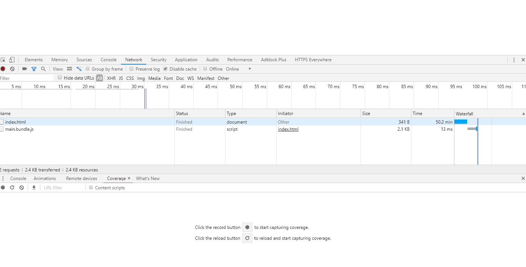
Task: Tick the Hide data URLs checkbox
Action: click(x=60, y=78)
